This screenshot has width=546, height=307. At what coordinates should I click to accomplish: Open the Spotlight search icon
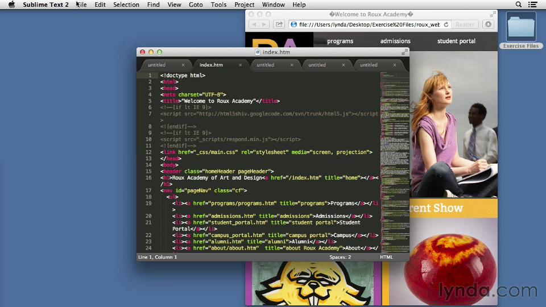tap(519, 5)
